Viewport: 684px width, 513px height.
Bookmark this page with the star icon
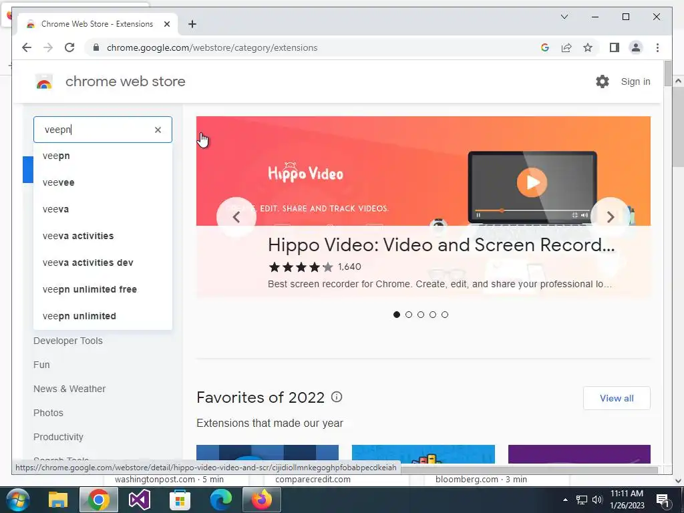588,47
